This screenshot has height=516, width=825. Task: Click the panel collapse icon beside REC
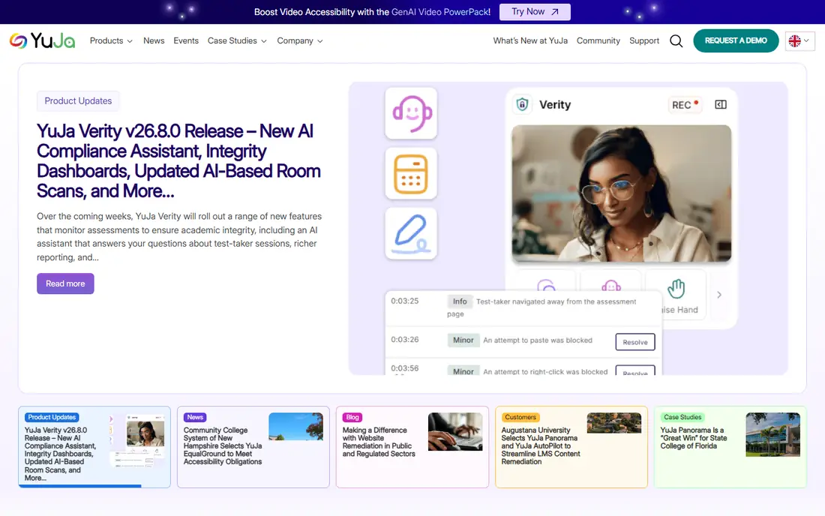(721, 105)
